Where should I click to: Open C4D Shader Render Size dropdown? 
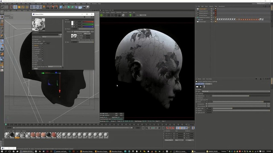click(x=55, y=66)
